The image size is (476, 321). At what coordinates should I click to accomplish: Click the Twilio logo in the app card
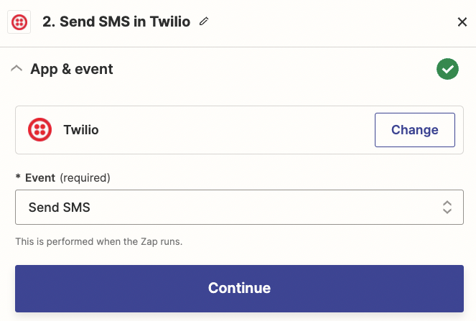(39, 130)
